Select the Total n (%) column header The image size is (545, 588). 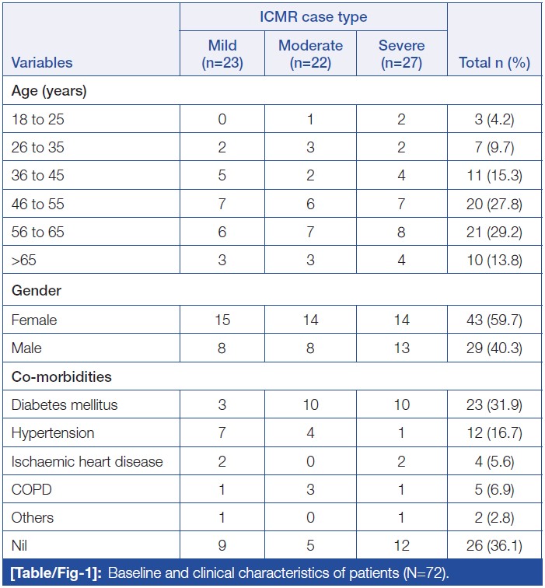pos(494,63)
